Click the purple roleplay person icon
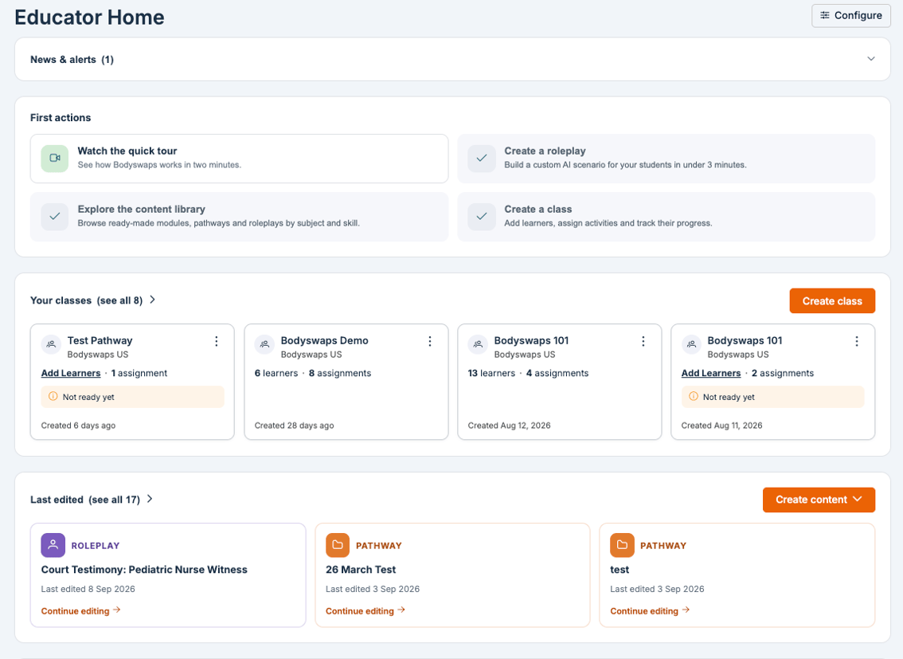The width and height of the screenshot is (903, 659). point(53,545)
